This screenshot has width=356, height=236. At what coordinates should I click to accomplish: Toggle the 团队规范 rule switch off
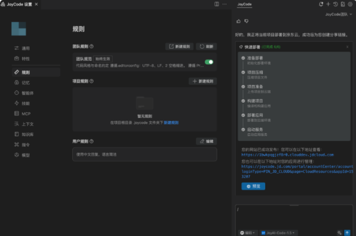pos(209,62)
